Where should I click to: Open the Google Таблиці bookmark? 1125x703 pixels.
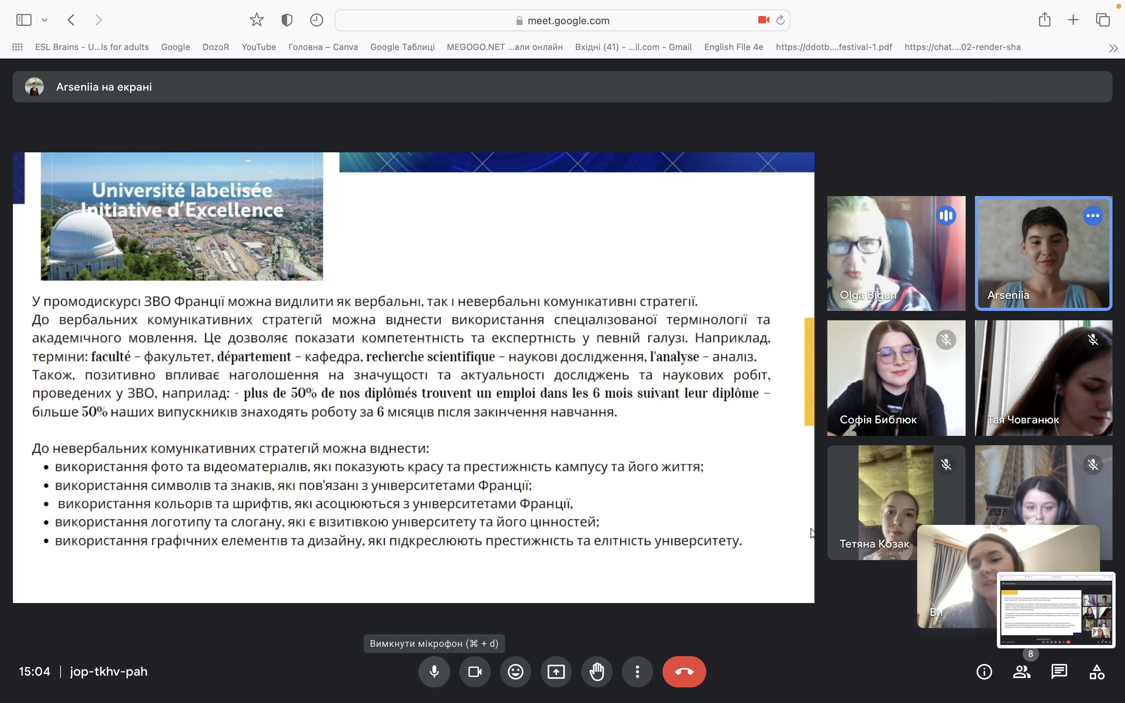[402, 47]
